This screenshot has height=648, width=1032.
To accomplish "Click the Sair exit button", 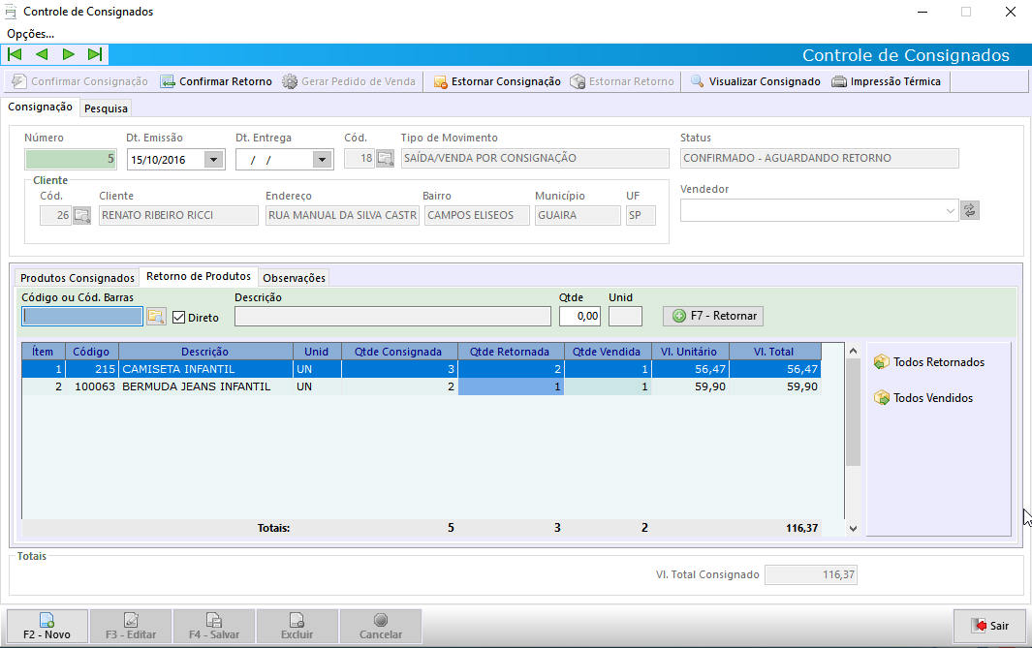I will point(990,626).
